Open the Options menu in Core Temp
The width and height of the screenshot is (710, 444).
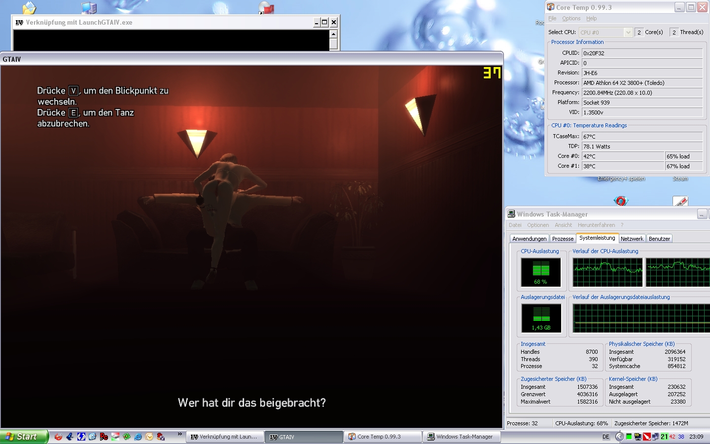571,19
